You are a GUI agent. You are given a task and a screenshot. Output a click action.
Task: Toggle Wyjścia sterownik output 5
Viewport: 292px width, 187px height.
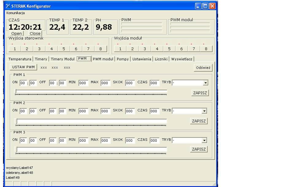[64, 49]
